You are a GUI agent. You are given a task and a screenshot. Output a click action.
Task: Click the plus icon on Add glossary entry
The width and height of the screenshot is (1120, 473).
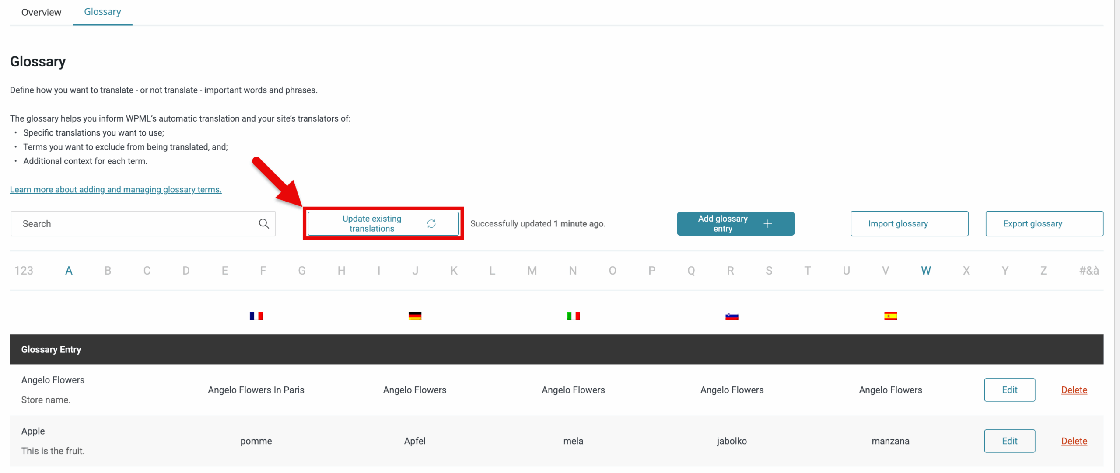tap(768, 224)
